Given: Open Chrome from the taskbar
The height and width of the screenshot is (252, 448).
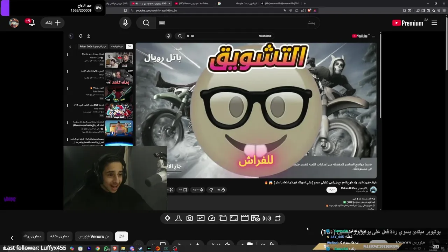Looking at the screenshot, I should (98, 249).
